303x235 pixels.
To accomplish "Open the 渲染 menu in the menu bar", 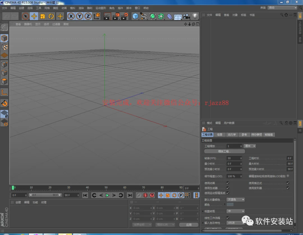I will pos(81,8).
